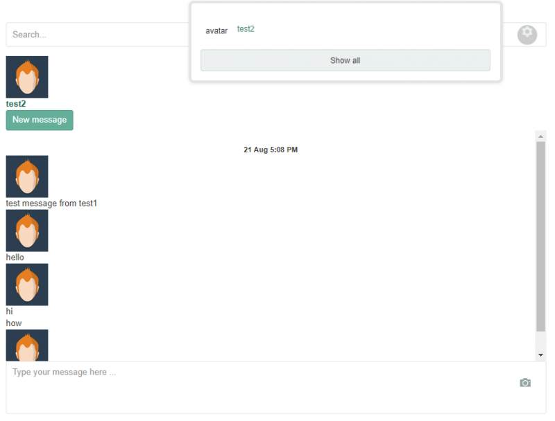The image size is (555, 421).
Task: Click test2's large profile avatar
Action: click(27, 77)
